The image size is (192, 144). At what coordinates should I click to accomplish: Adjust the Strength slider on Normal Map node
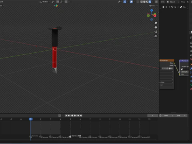point(184,72)
